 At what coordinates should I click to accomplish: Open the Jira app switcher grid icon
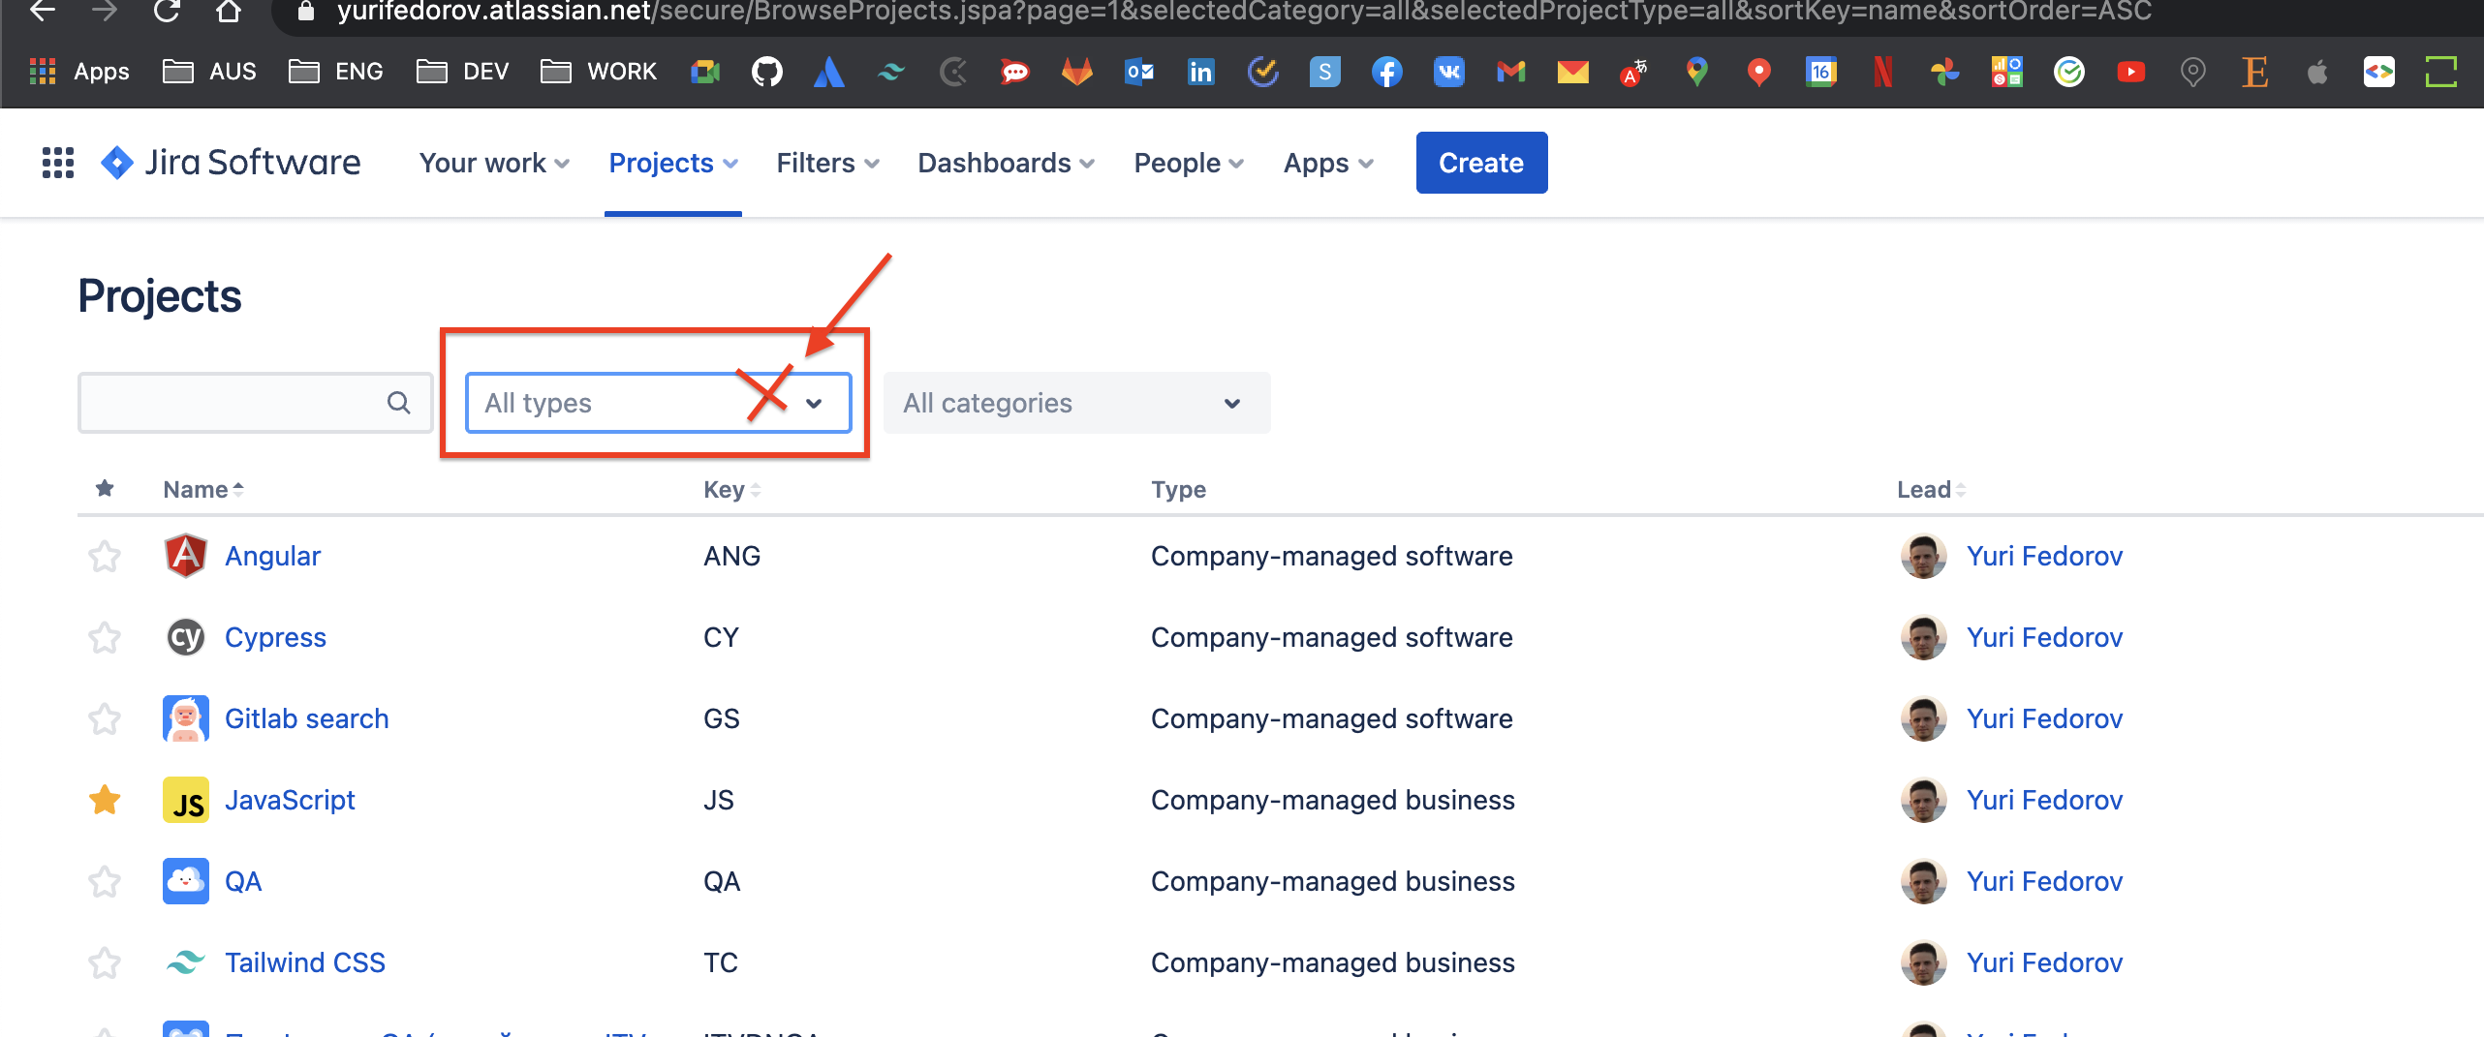click(x=58, y=163)
